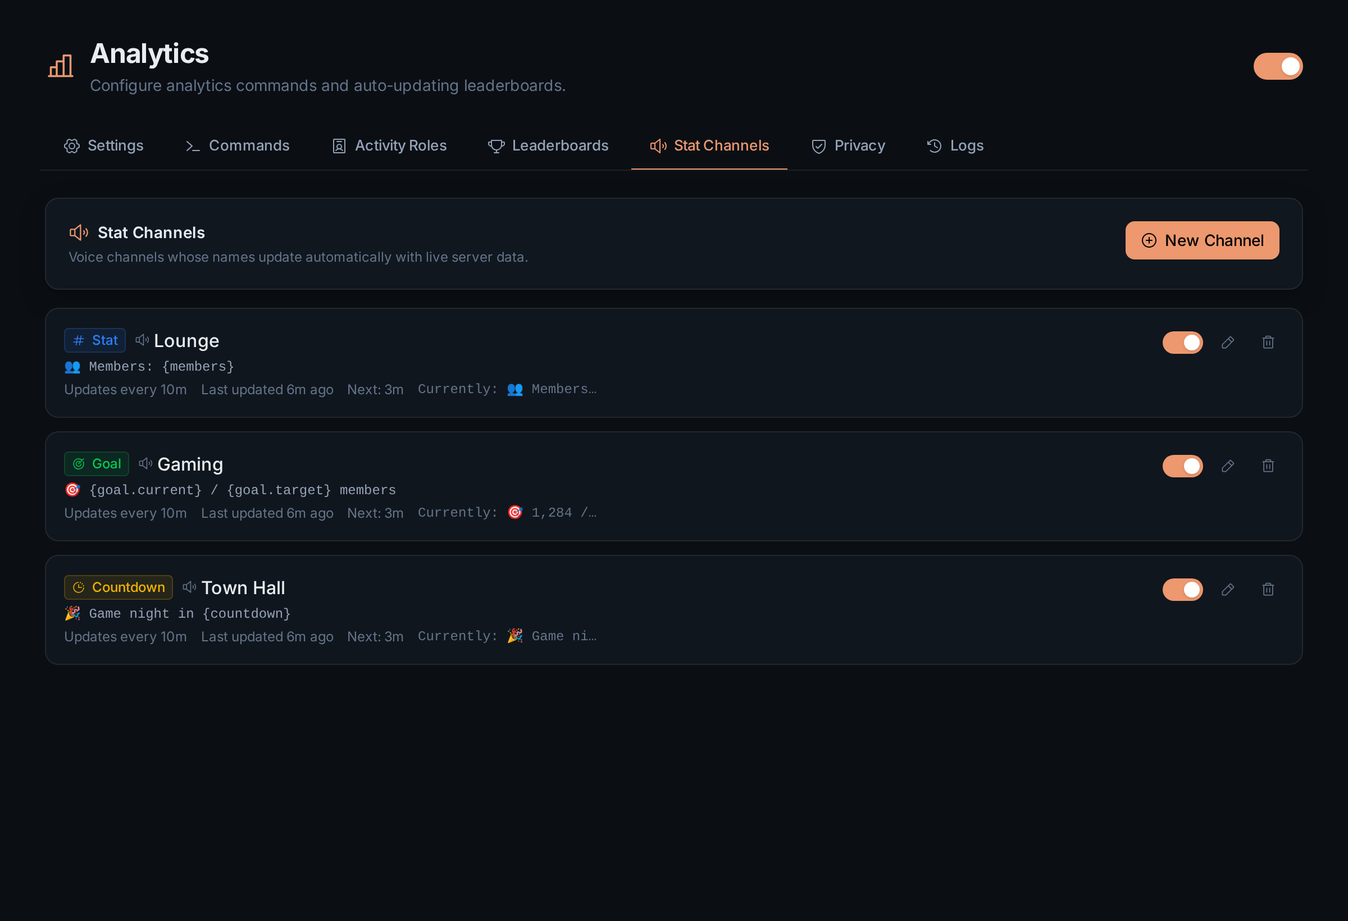
Task: Open the Settings tab
Action: pyautogui.click(x=104, y=145)
